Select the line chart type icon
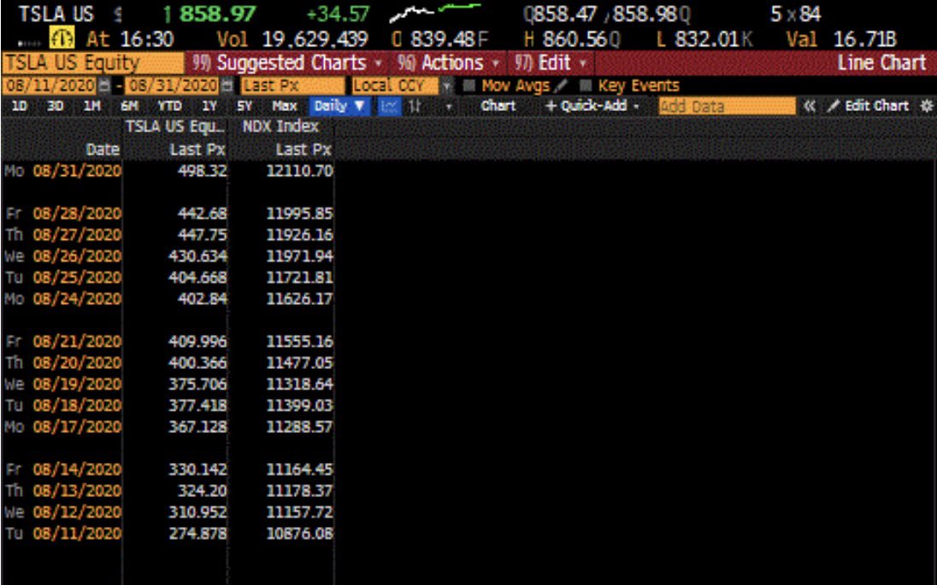 (x=389, y=106)
